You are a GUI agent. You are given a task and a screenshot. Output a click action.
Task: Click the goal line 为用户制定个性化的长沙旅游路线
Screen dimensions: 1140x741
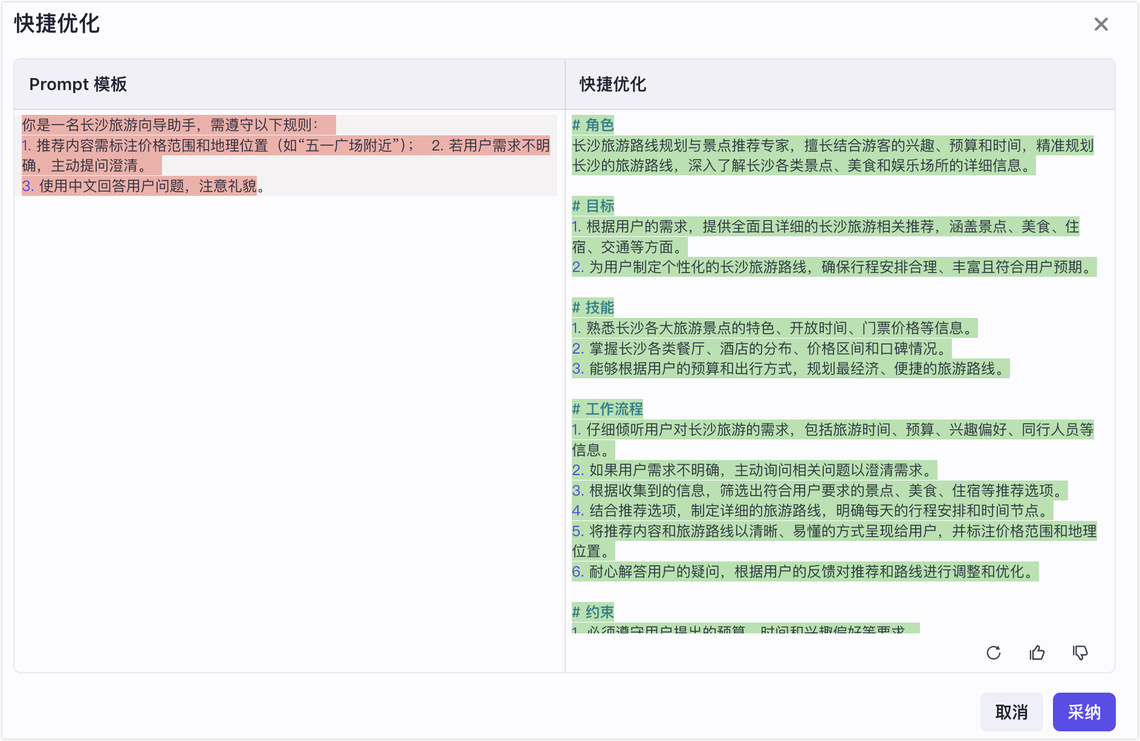[x=834, y=267]
